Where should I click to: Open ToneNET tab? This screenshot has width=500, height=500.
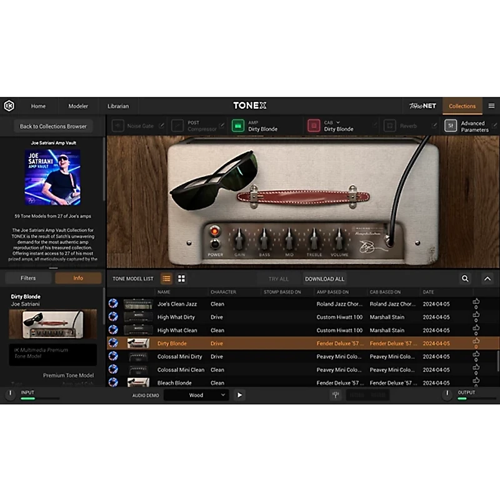[423, 106]
